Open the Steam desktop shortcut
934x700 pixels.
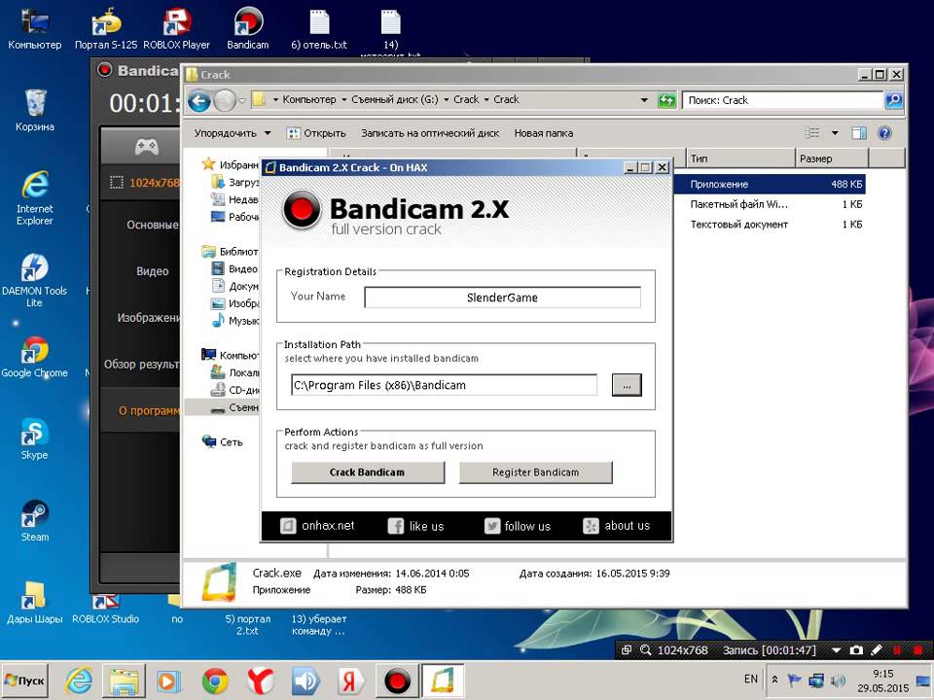coord(35,521)
